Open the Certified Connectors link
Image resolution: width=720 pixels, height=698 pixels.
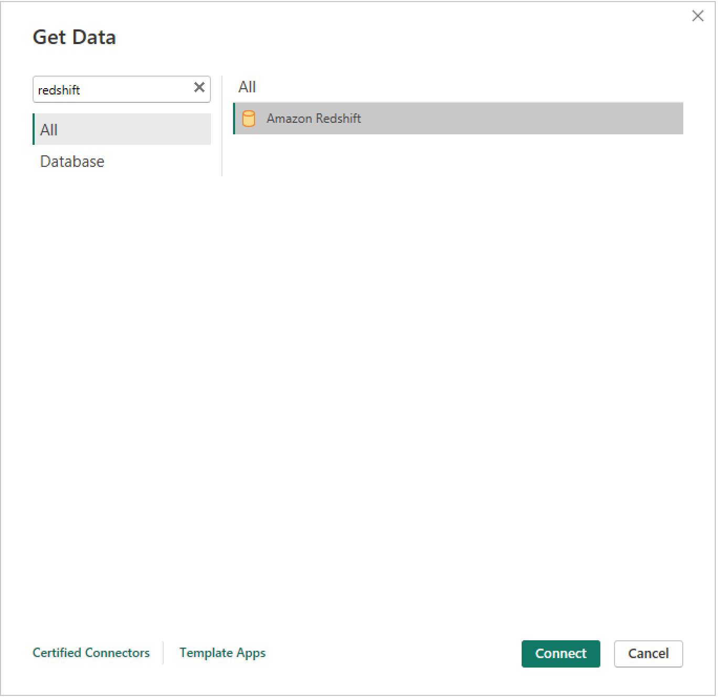pyautogui.click(x=91, y=653)
